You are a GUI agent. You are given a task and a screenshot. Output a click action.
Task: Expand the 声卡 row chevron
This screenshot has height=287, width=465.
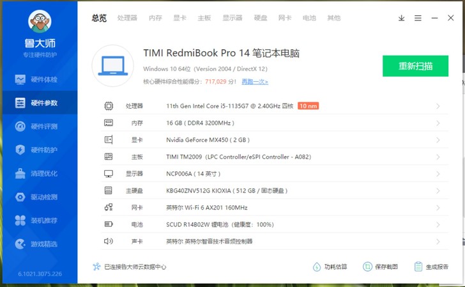[x=438, y=242]
